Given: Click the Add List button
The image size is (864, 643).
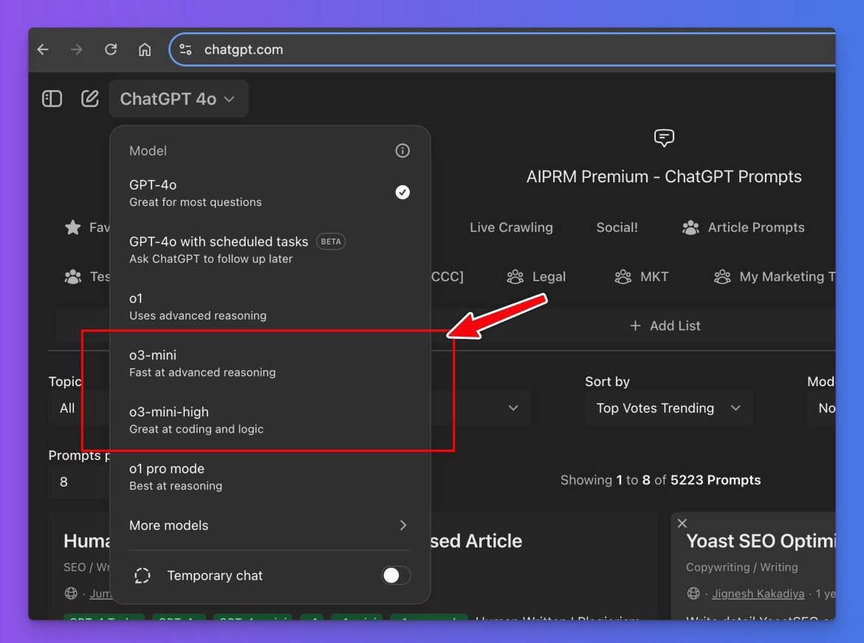Looking at the screenshot, I should click(665, 326).
